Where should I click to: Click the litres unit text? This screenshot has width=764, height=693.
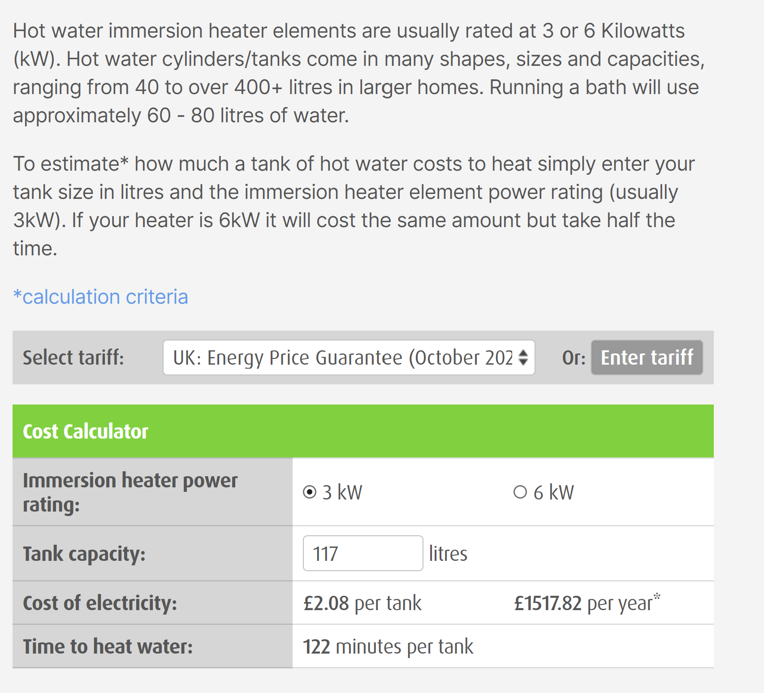[x=448, y=554]
